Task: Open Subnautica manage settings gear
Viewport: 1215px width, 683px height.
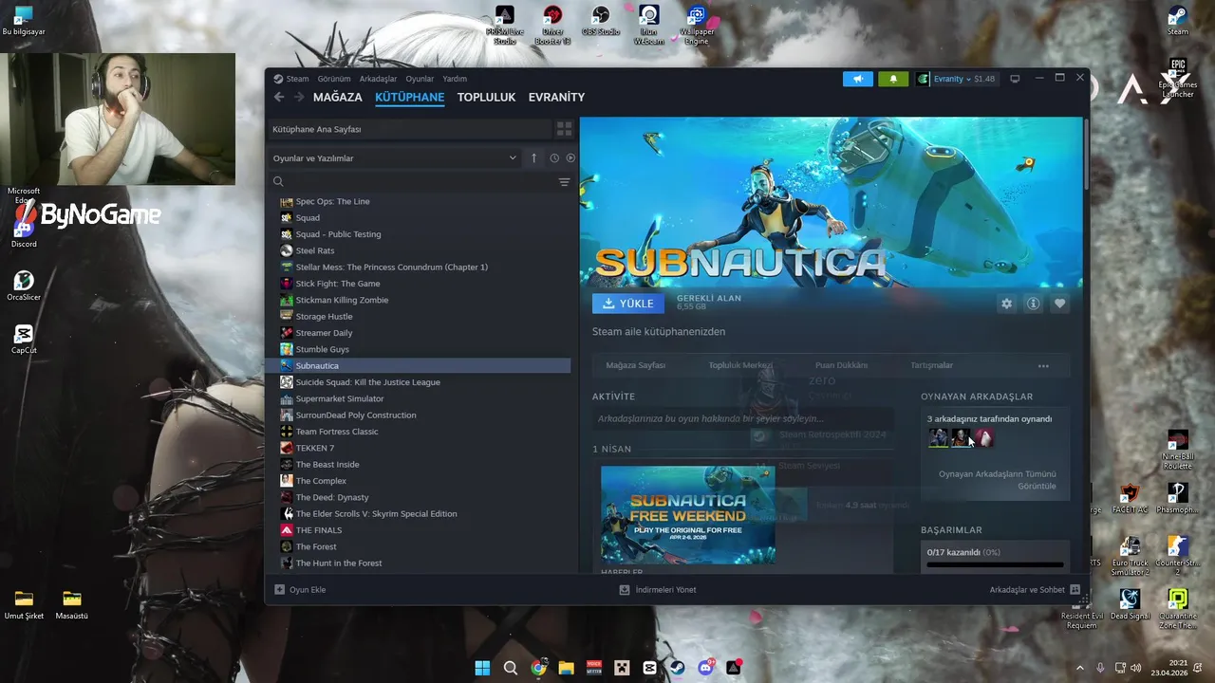Action: (1006, 304)
